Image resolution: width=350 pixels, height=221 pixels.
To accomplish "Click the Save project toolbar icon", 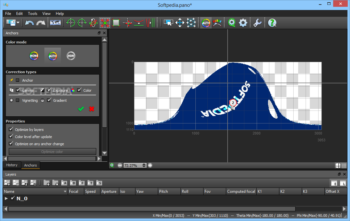I will 11,23.
